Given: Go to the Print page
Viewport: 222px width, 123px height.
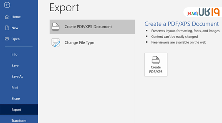Looking at the screenshot, I should pos(15,88).
